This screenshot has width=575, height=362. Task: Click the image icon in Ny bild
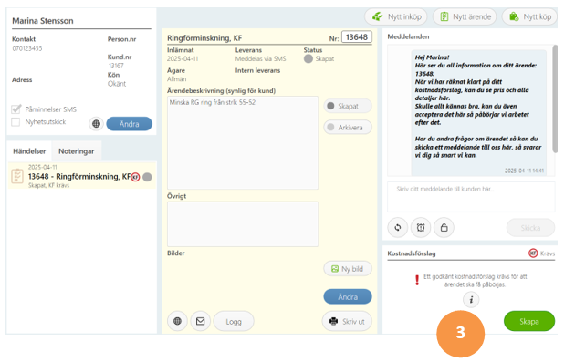coord(334,269)
